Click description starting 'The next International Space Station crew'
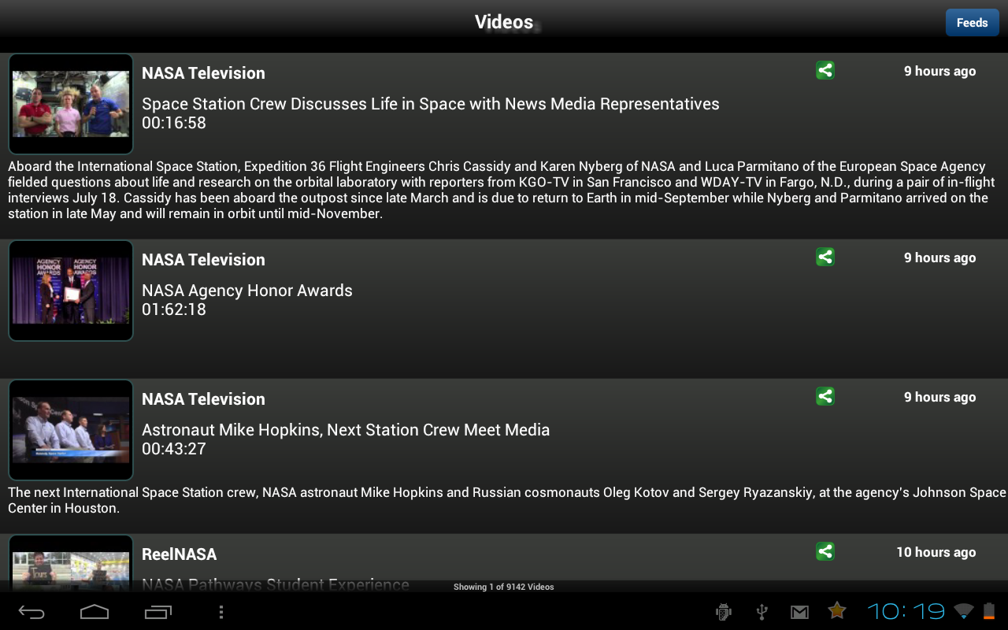Image resolution: width=1008 pixels, height=630 pixels. (x=507, y=500)
